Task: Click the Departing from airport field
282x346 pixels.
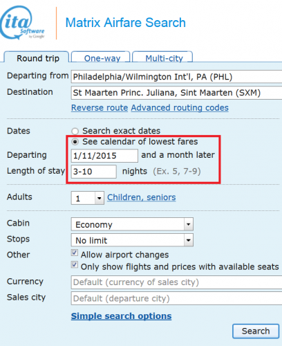Action: [176, 77]
